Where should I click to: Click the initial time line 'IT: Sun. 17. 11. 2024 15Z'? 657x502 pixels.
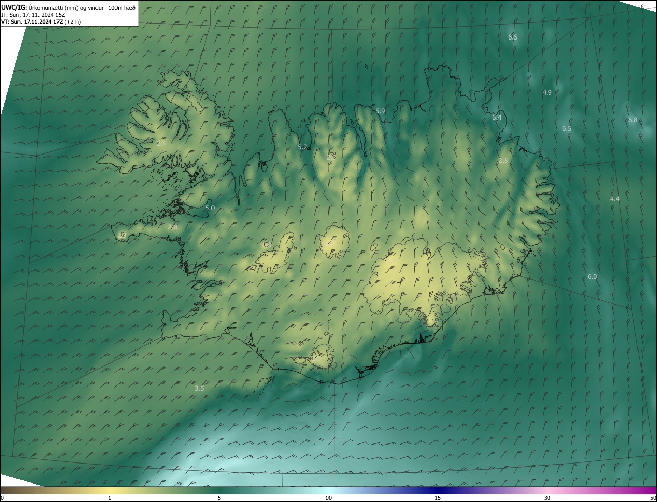pyautogui.click(x=33, y=14)
